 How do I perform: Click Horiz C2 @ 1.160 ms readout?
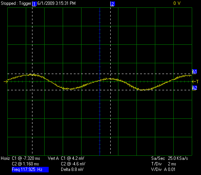pyautogui.click(x=25, y=164)
